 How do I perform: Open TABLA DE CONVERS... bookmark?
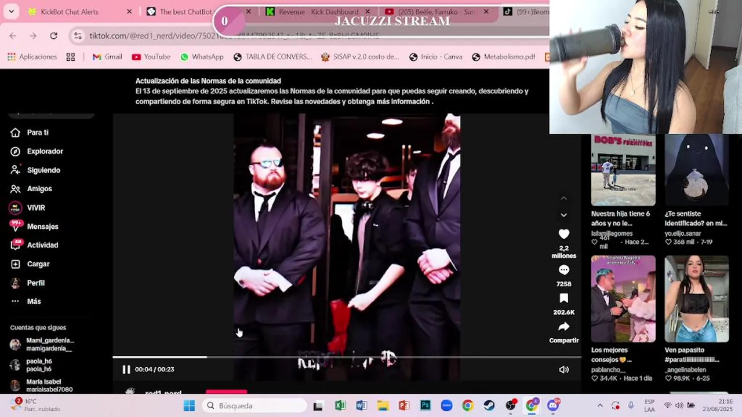272,57
